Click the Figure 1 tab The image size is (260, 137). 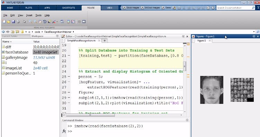(x=201, y=41)
